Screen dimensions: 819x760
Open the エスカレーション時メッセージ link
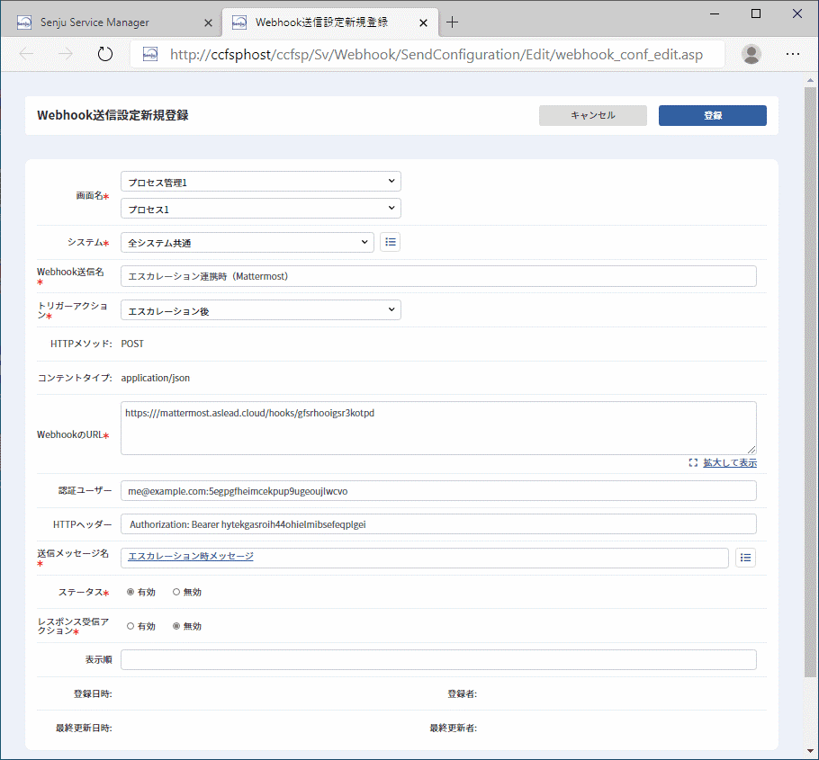[191, 557]
